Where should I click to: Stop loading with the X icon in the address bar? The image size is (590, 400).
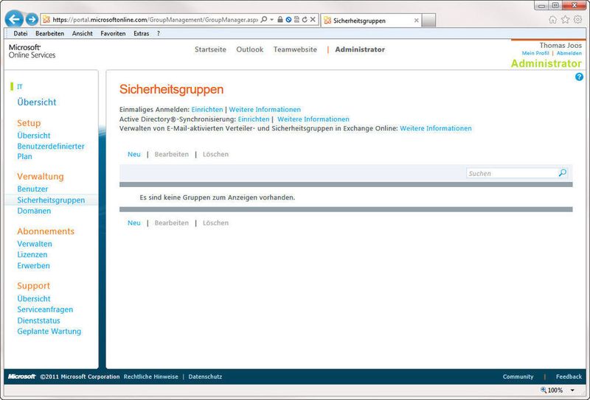coord(313,20)
